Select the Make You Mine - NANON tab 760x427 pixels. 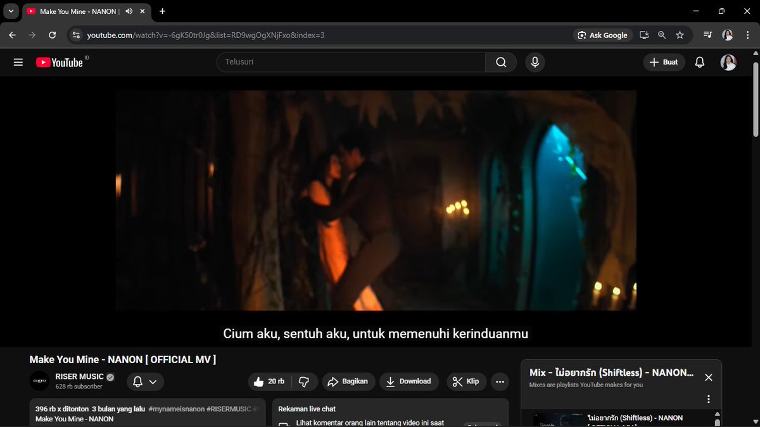tap(79, 11)
